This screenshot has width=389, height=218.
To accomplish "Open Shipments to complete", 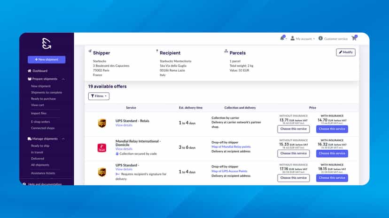I will 47,93.
